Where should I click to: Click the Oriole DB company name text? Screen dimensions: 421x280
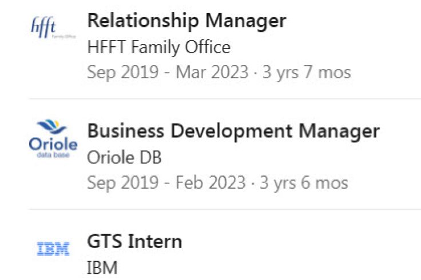124,158
